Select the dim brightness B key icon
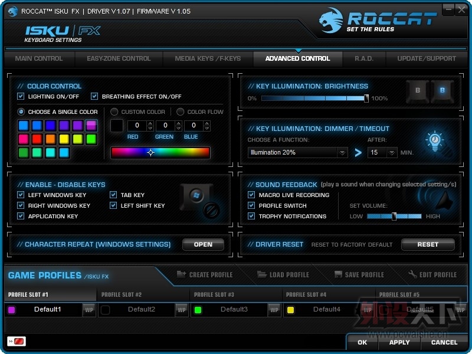 (418, 91)
